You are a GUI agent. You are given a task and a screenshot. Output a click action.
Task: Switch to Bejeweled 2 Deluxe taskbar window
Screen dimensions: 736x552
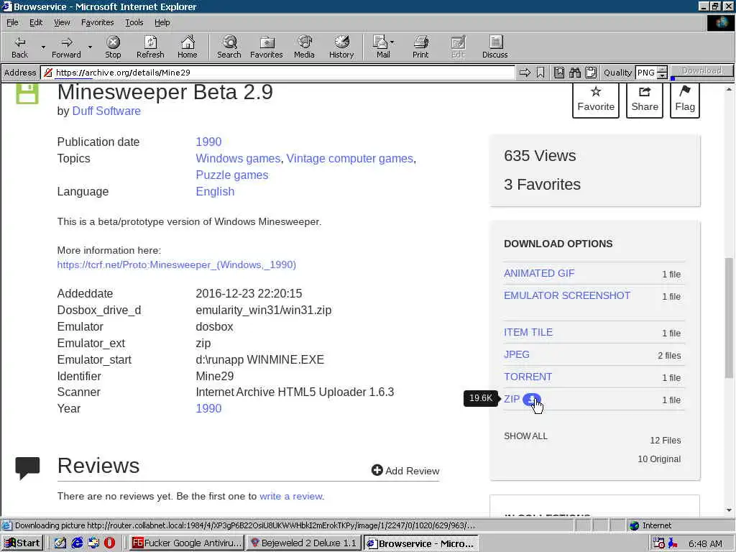pos(303,543)
